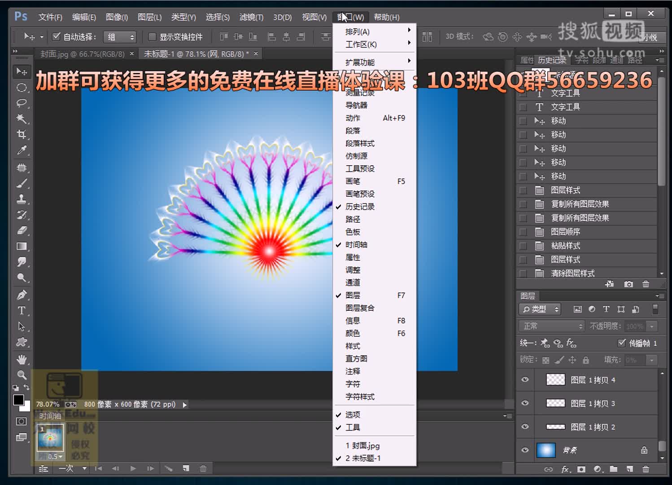Image resolution: width=672 pixels, height=485 pixels.
Task: Click the foreground color swatch
Action: point(20,399)
